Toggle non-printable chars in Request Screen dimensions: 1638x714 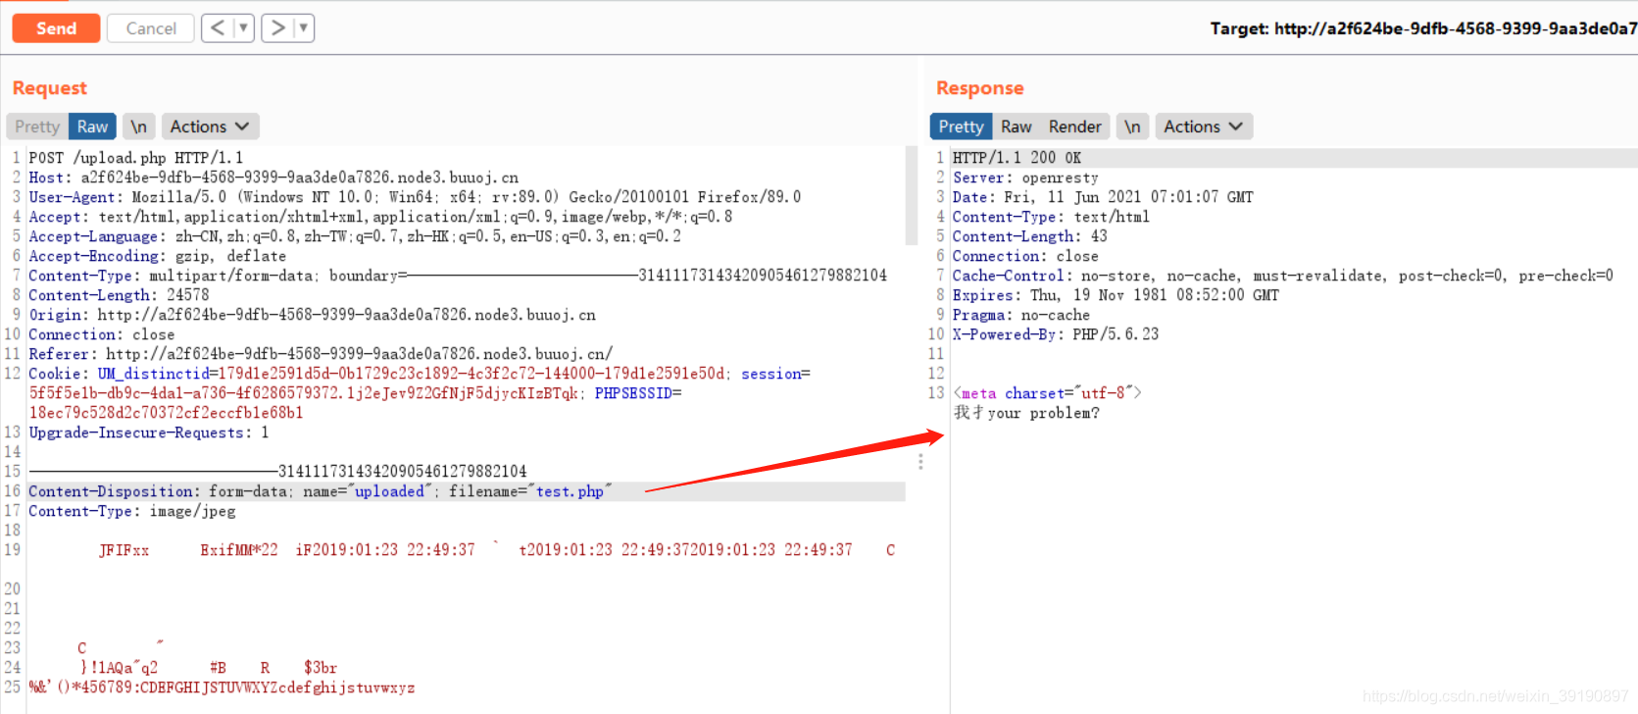(x=139, y=127)
